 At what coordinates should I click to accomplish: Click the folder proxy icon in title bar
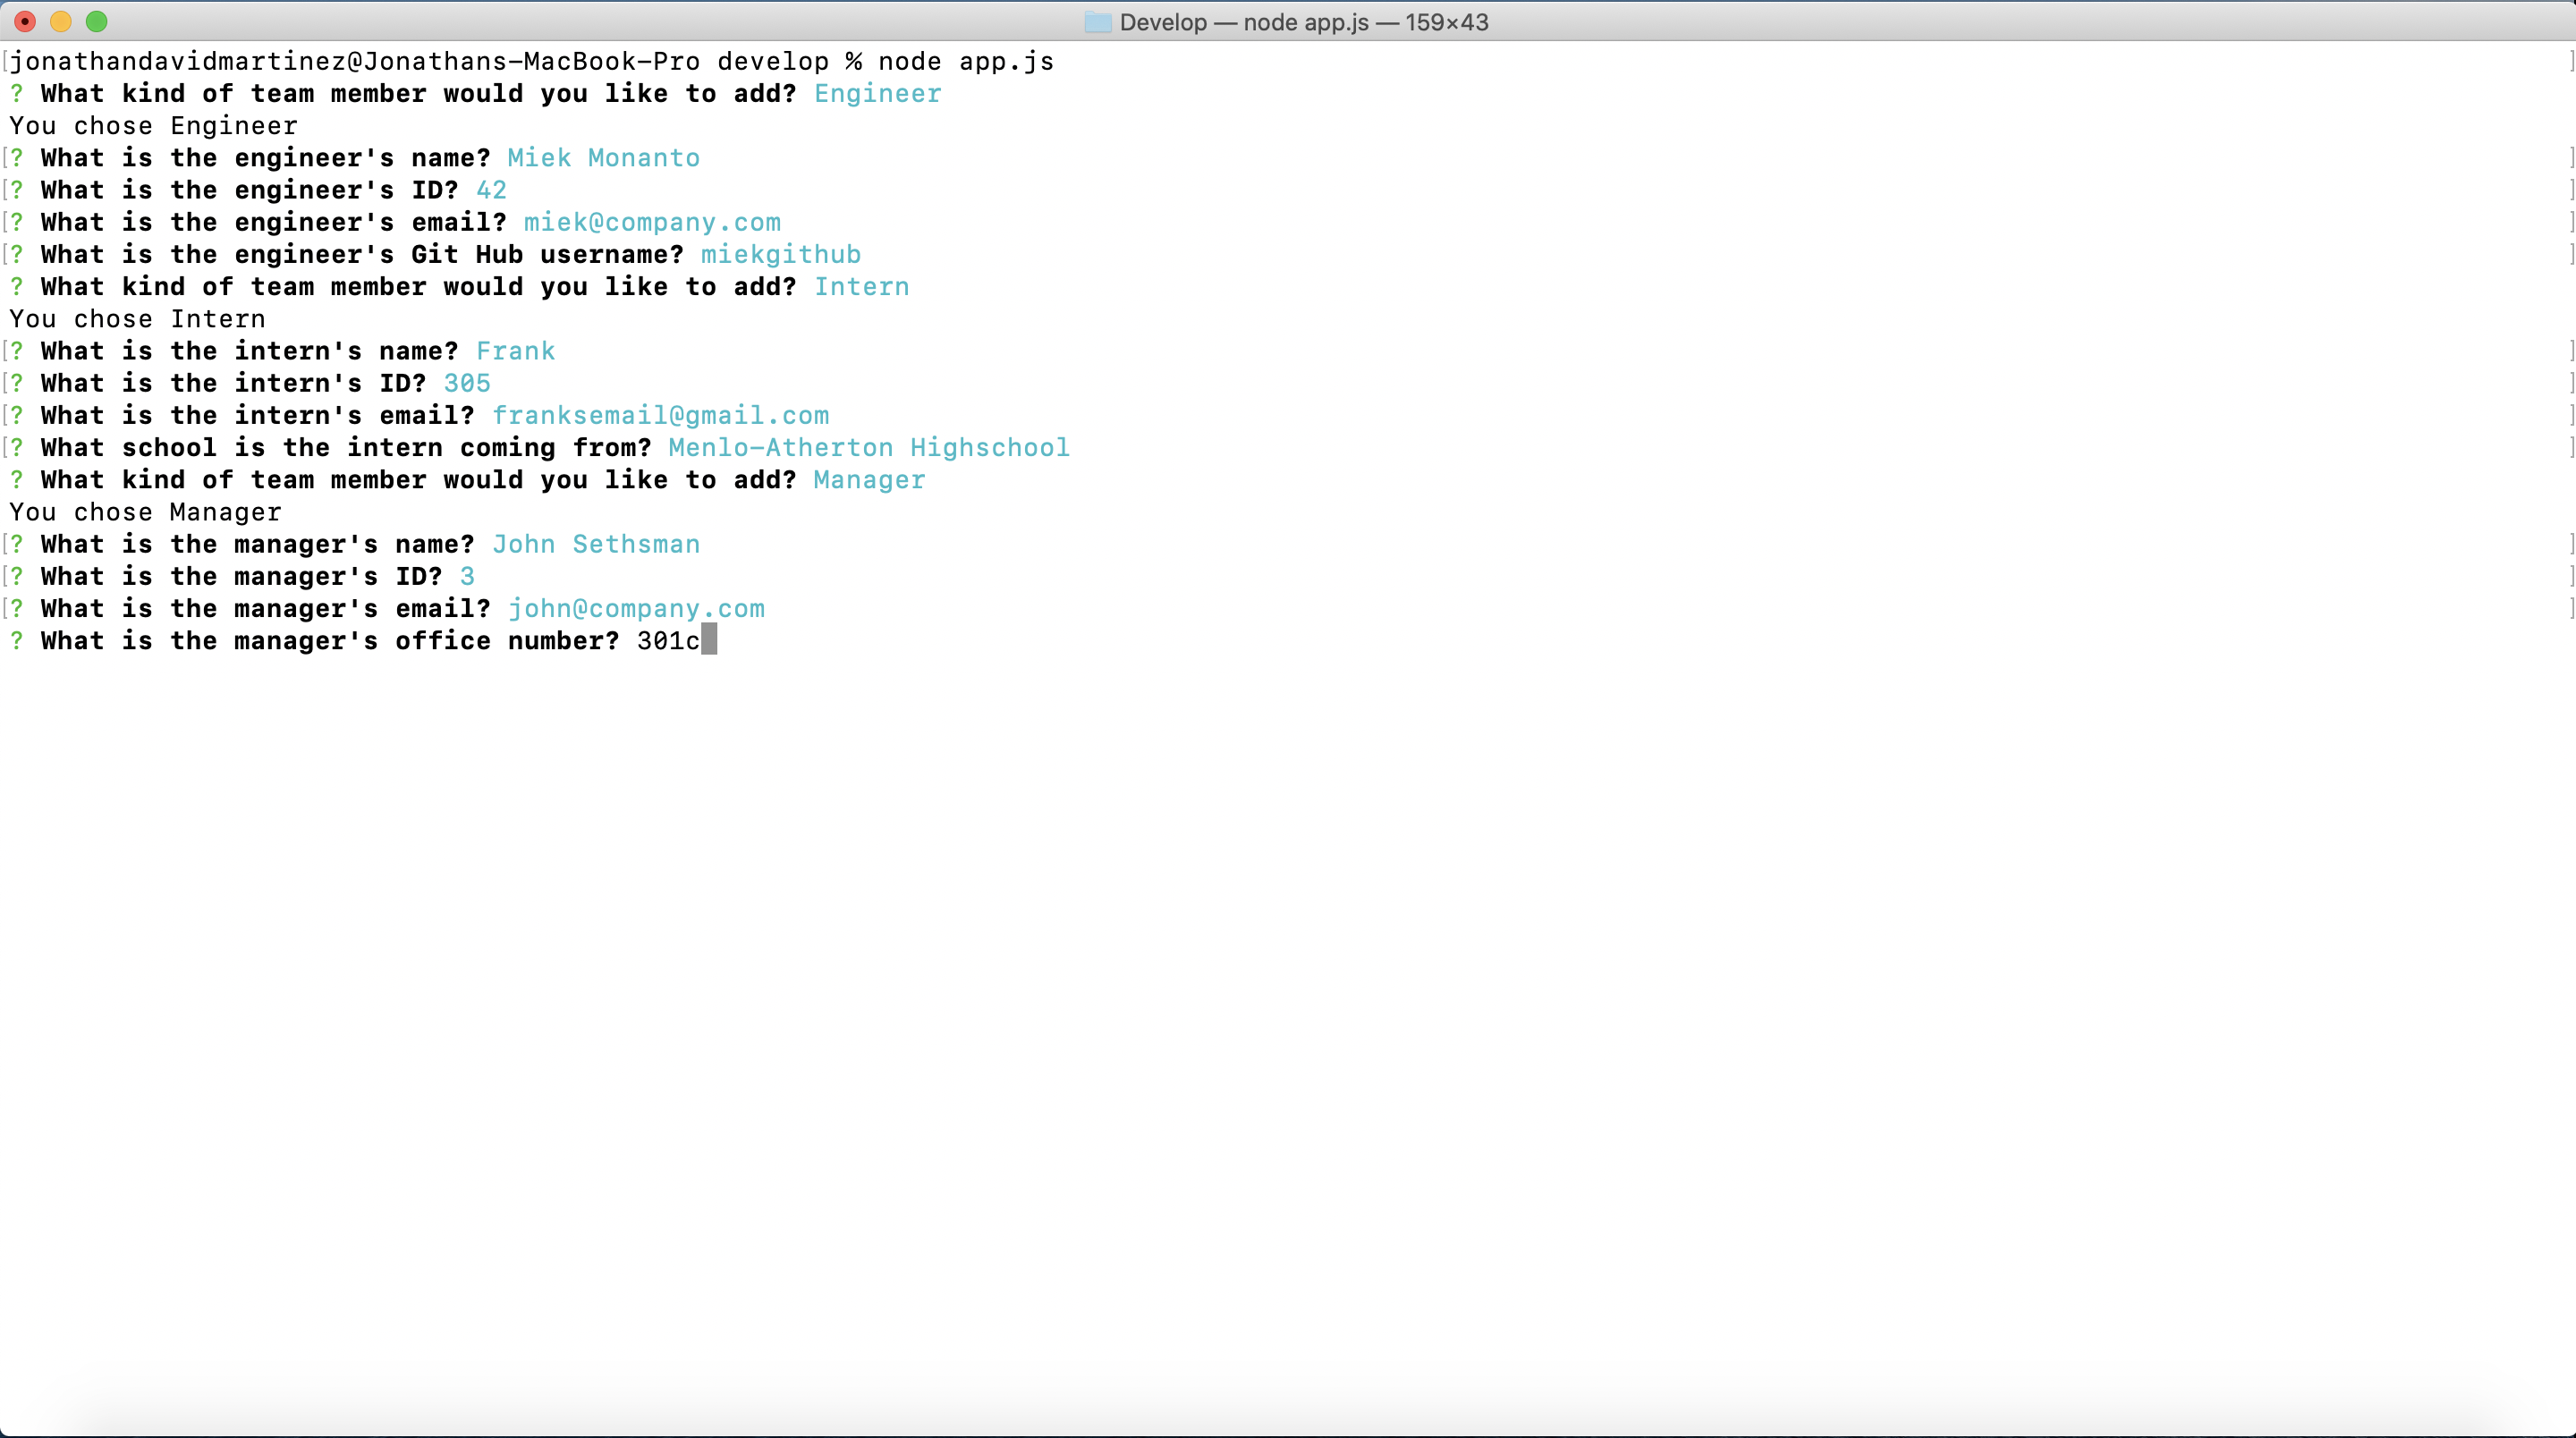(1097, 22)
